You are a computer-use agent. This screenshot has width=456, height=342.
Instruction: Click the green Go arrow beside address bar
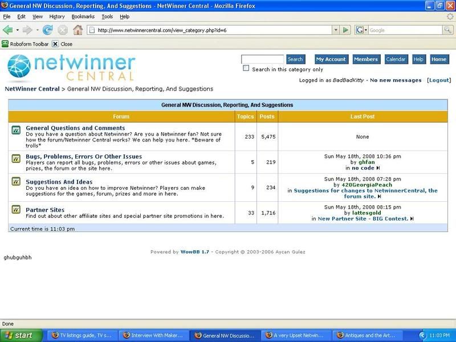click(345, 30)
